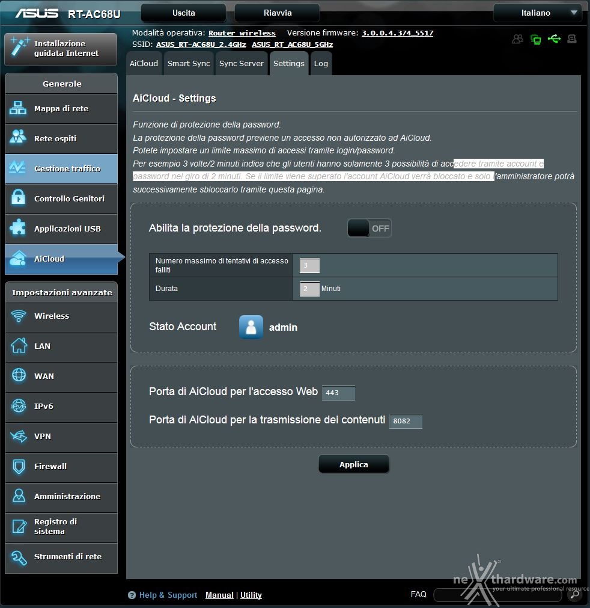Image resolution: width=590 pixels, height=608 pixels.
Task: Open the Router wireless mode link
Action: (x=242, y=33)
